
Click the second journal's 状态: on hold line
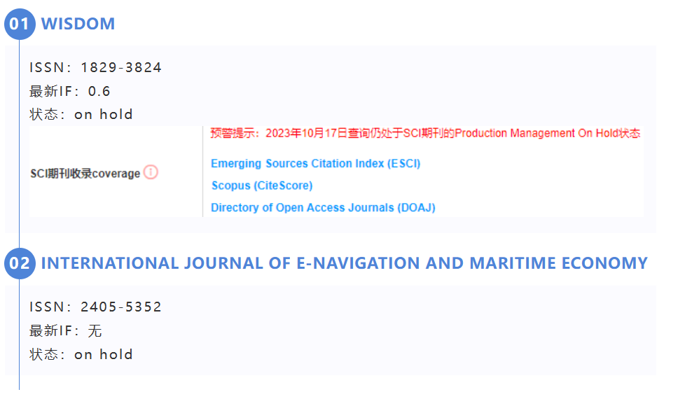[81, 354]
